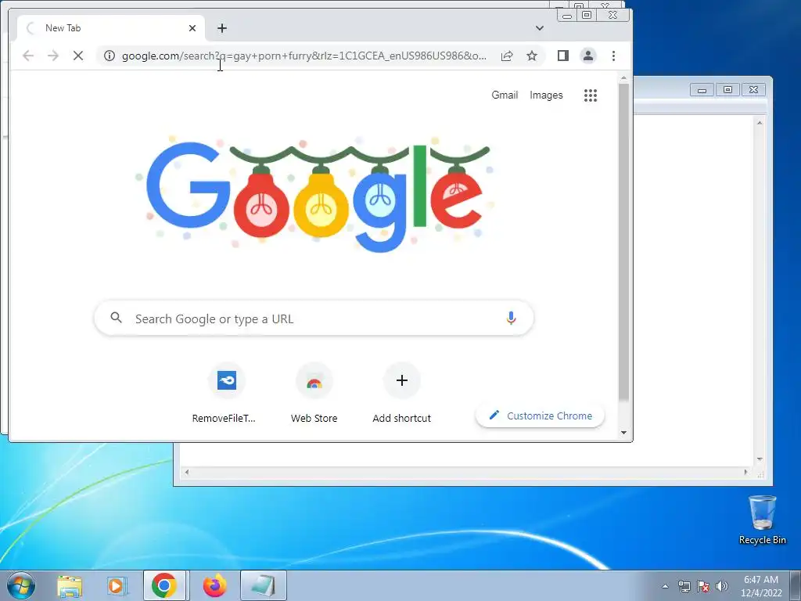Screen dimensions: 801x601
Task: Open the Chrome side panel icon
Action: (563, 56)
